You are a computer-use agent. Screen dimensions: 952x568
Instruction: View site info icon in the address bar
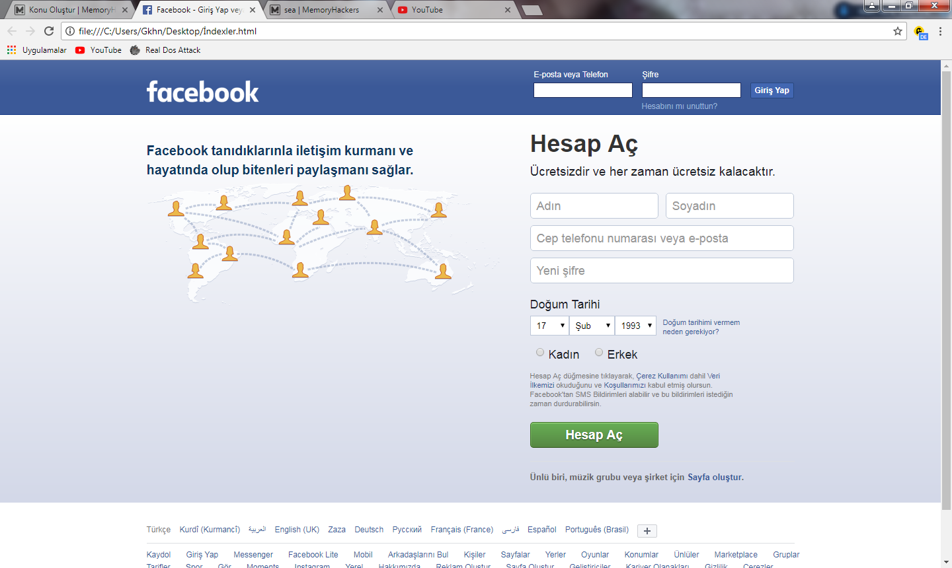tap(70, 31)
